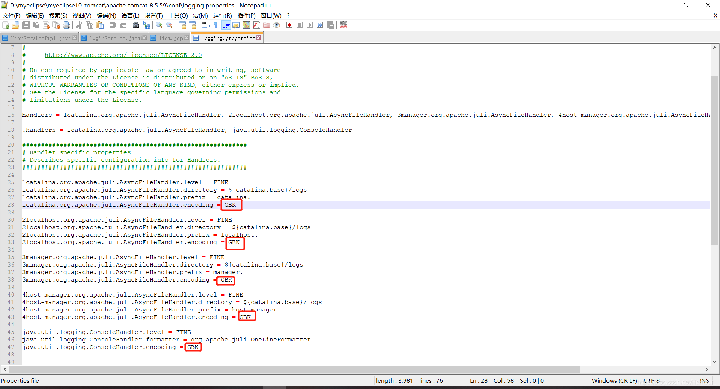Image resolution: width=720 pixels, height=389 pixels.
Task: Open the 插件(P) menu
Action: pos(246,16)
